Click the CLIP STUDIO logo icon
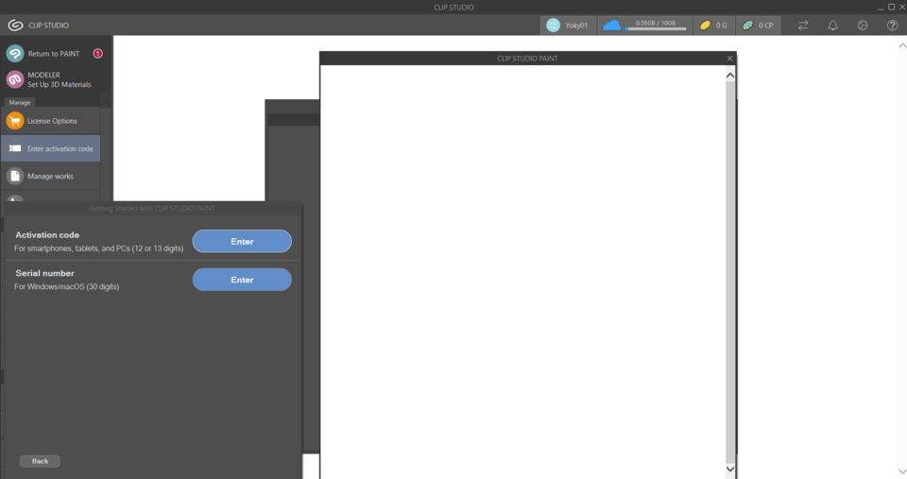This screenshot has width=907, height=479. click(16, 25)
